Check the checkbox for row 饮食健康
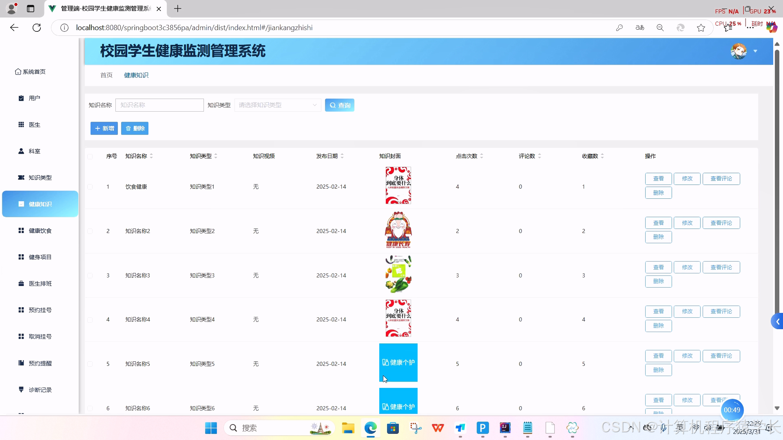 tap(90, 187)
